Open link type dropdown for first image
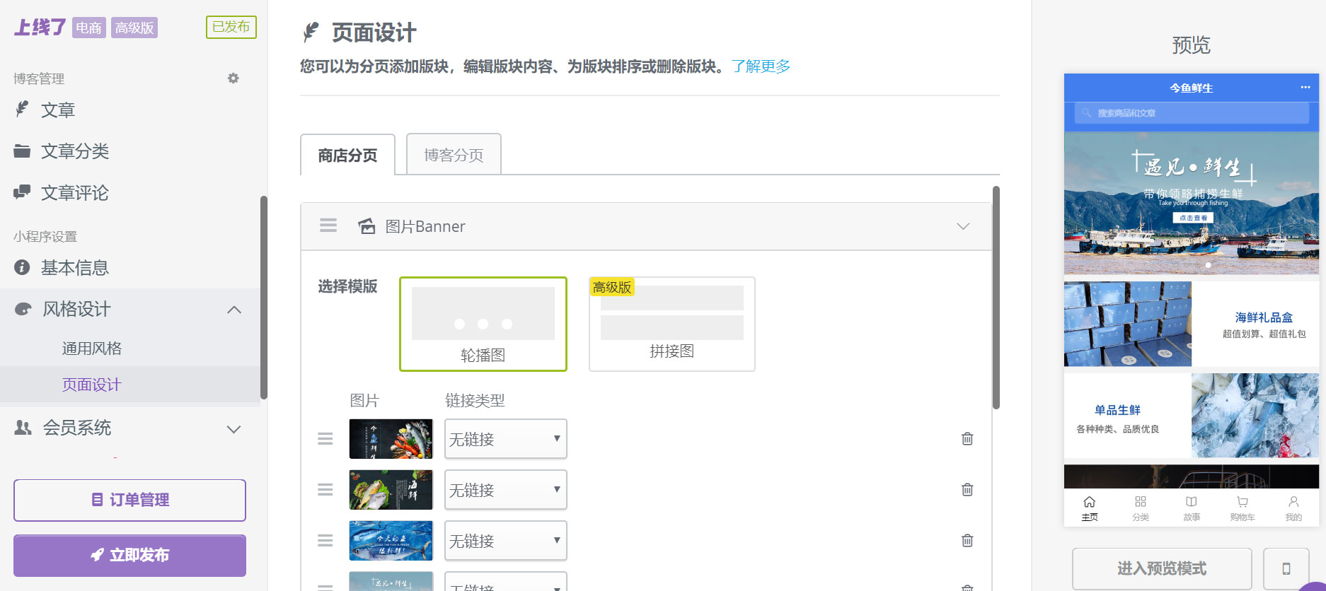 click(x=505, y=439)
